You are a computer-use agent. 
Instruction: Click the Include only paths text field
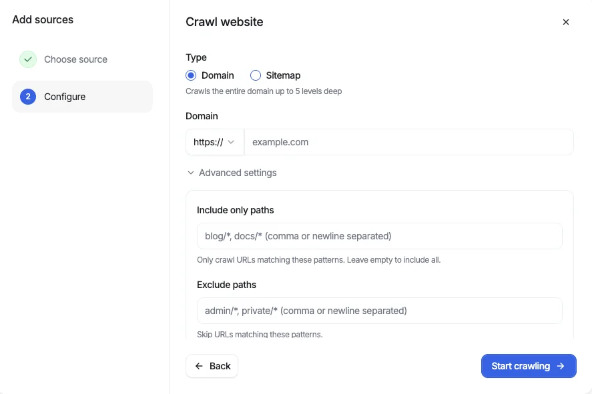point(379,236)
